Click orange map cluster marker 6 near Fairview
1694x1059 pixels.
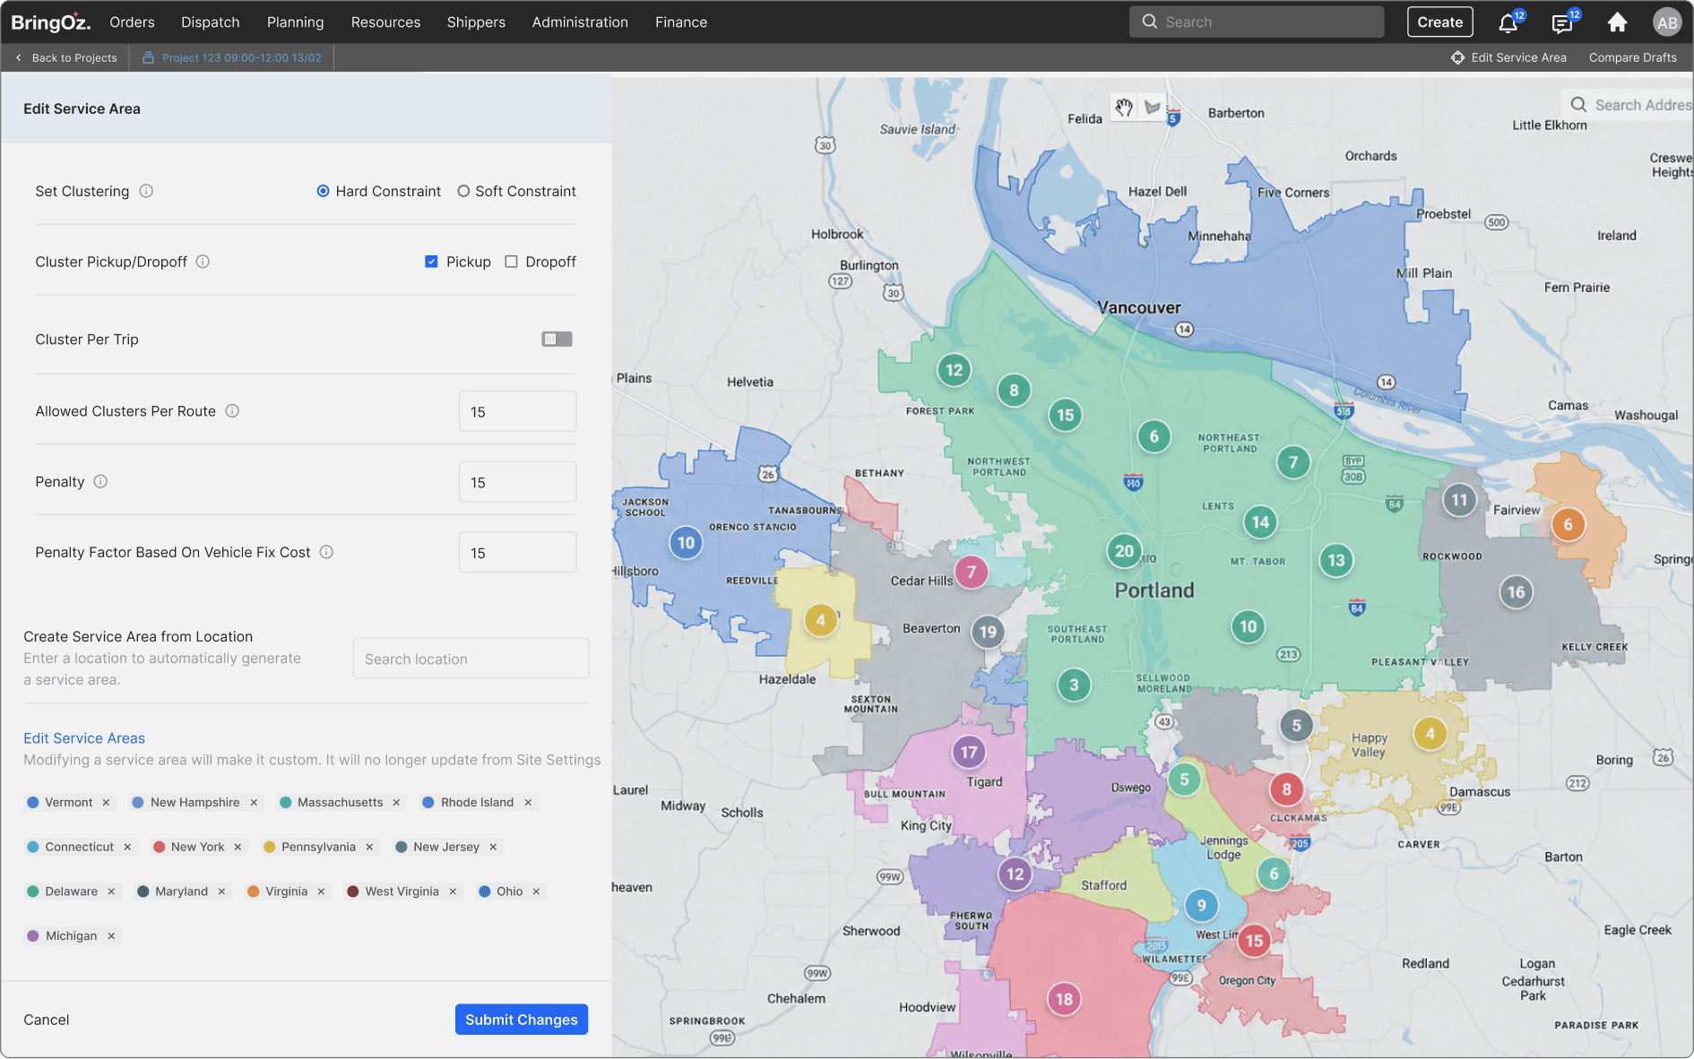pos(1568,525)
